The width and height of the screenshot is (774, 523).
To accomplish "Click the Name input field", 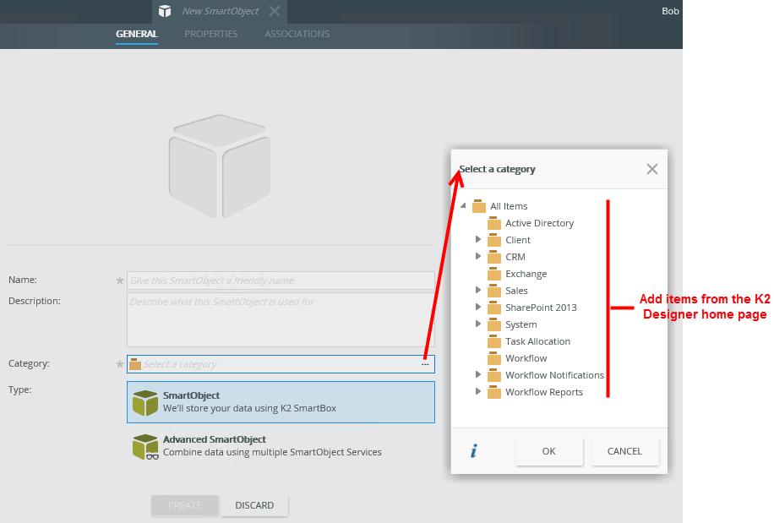I will click(x=281, y=281).
